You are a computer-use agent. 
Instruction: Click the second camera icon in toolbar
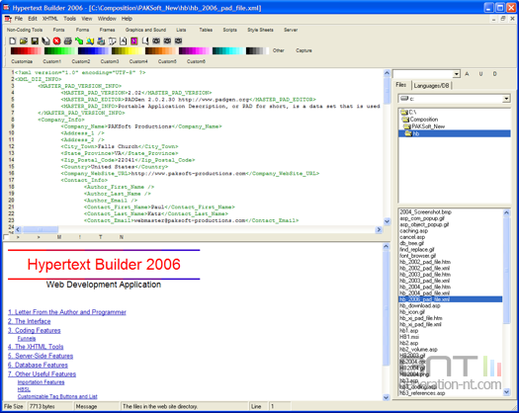[167, 41]
